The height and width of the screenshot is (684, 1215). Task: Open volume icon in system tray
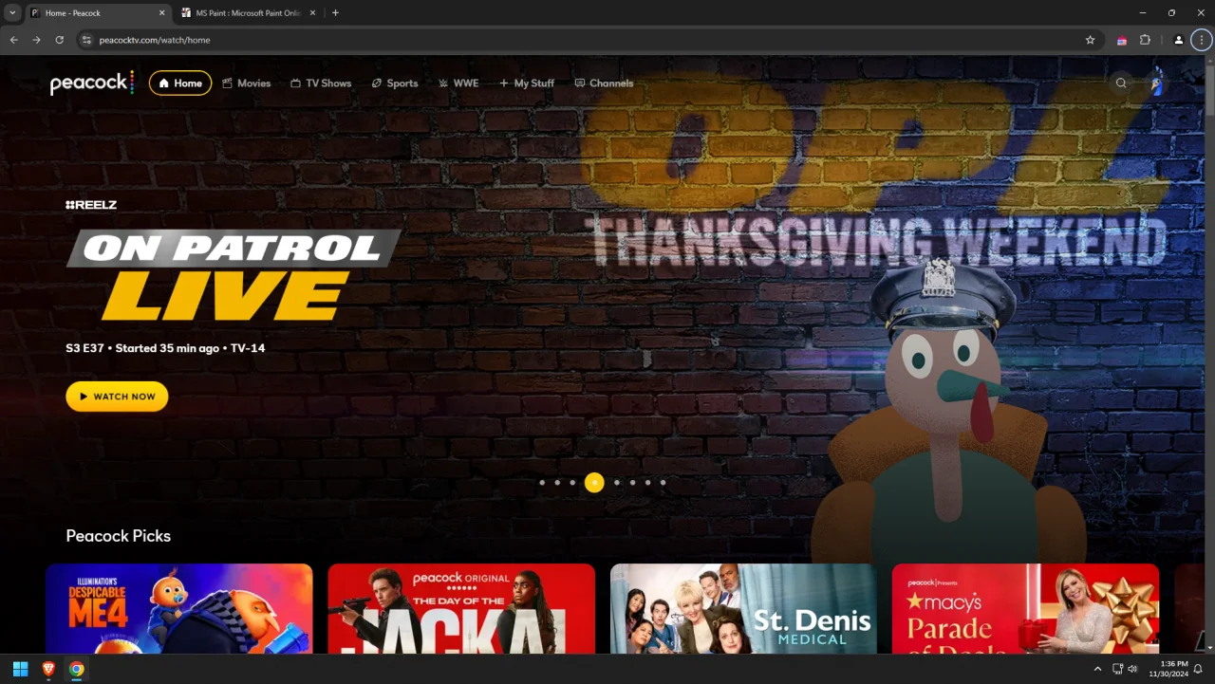click(1132, 669)
